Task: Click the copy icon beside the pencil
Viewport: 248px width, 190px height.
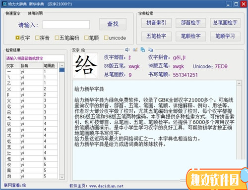Action: pos(142,49)
